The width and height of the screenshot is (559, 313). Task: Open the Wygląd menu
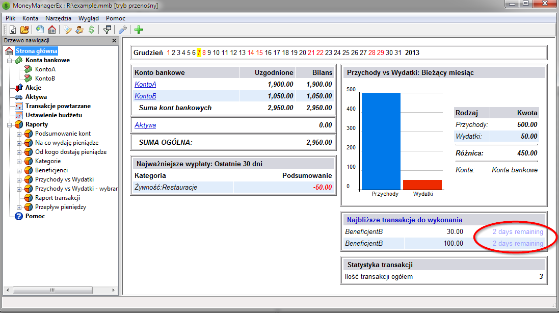click(89, 18)
